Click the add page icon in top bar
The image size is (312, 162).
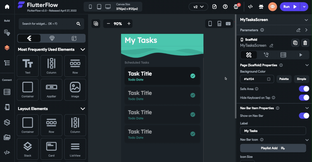coord(214,7)
